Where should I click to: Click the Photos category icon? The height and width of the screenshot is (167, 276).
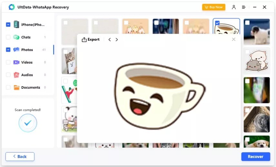tap(16, 50)
